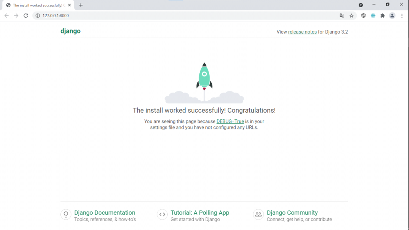The image size is (409, 230).
Task: Select the 'The install worked successfully' tab
Action: (x=36, y=5)
